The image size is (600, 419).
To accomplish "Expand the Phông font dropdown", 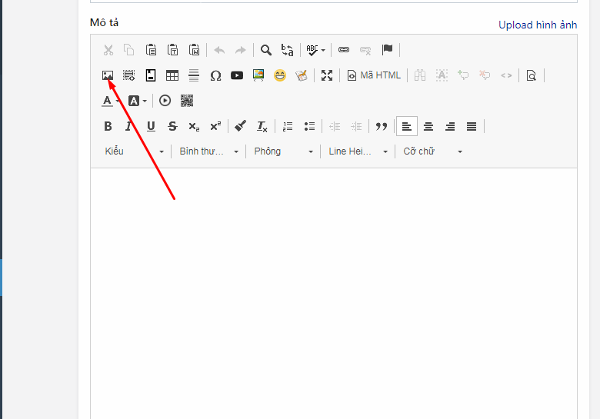I will [283, 151].
